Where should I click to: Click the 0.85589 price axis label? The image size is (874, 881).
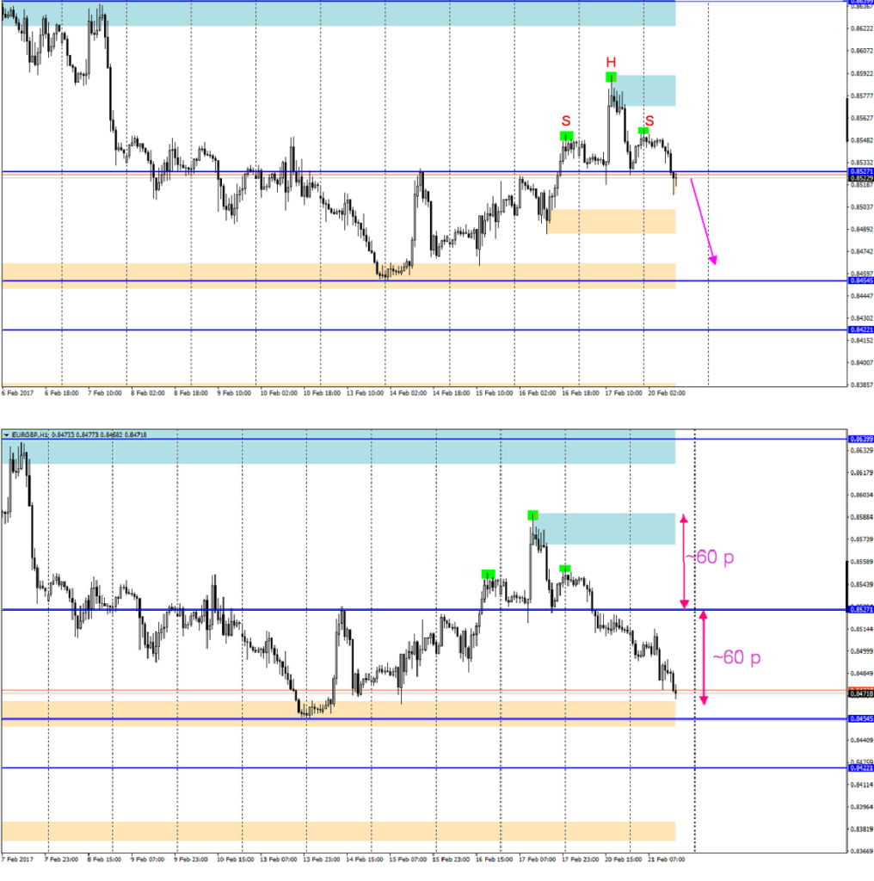click(x=862, y=562)
